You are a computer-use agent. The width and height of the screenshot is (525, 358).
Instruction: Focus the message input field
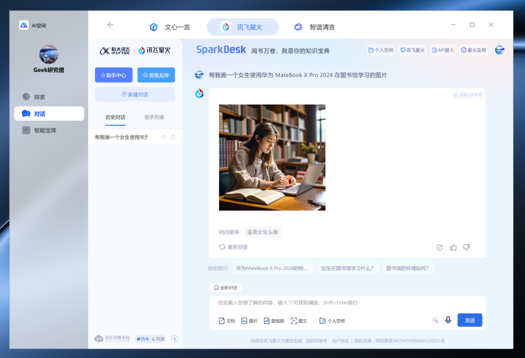coord(348,303)
